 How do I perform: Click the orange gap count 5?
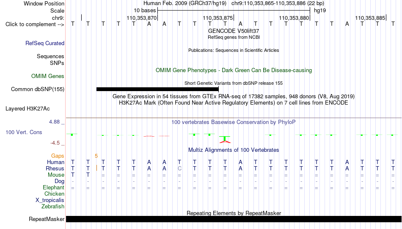[x=96, y=156]
